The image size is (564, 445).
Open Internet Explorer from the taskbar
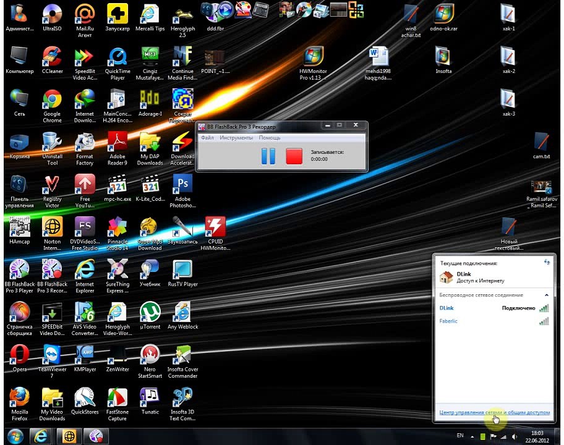tap(41, 436)
